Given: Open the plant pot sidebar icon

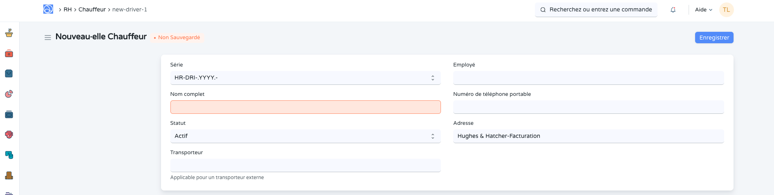Looking at the screenshot, I should tap(9, 33).
